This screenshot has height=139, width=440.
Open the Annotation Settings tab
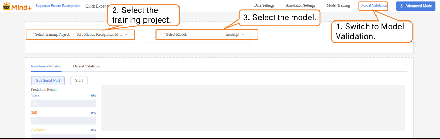pos(300,6)
